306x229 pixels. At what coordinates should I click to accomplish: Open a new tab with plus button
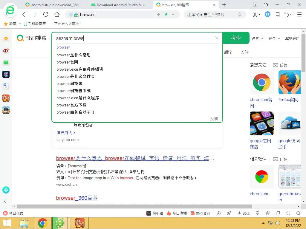point(224,5)
